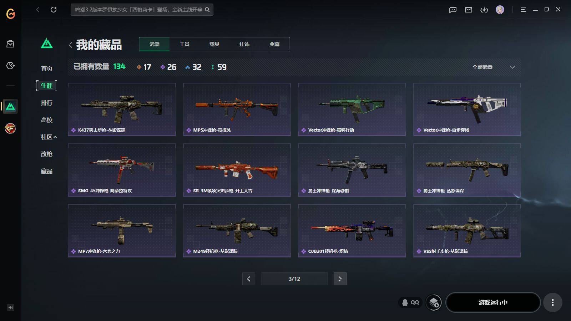Open the download manager icon
This screenshot has width=571, height=321.
click(x=484, y=10)
